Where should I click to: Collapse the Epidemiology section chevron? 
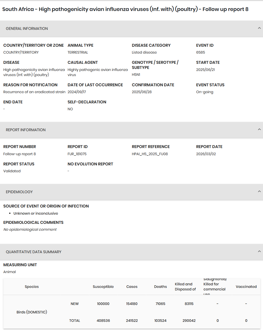(x=259, y=192)
